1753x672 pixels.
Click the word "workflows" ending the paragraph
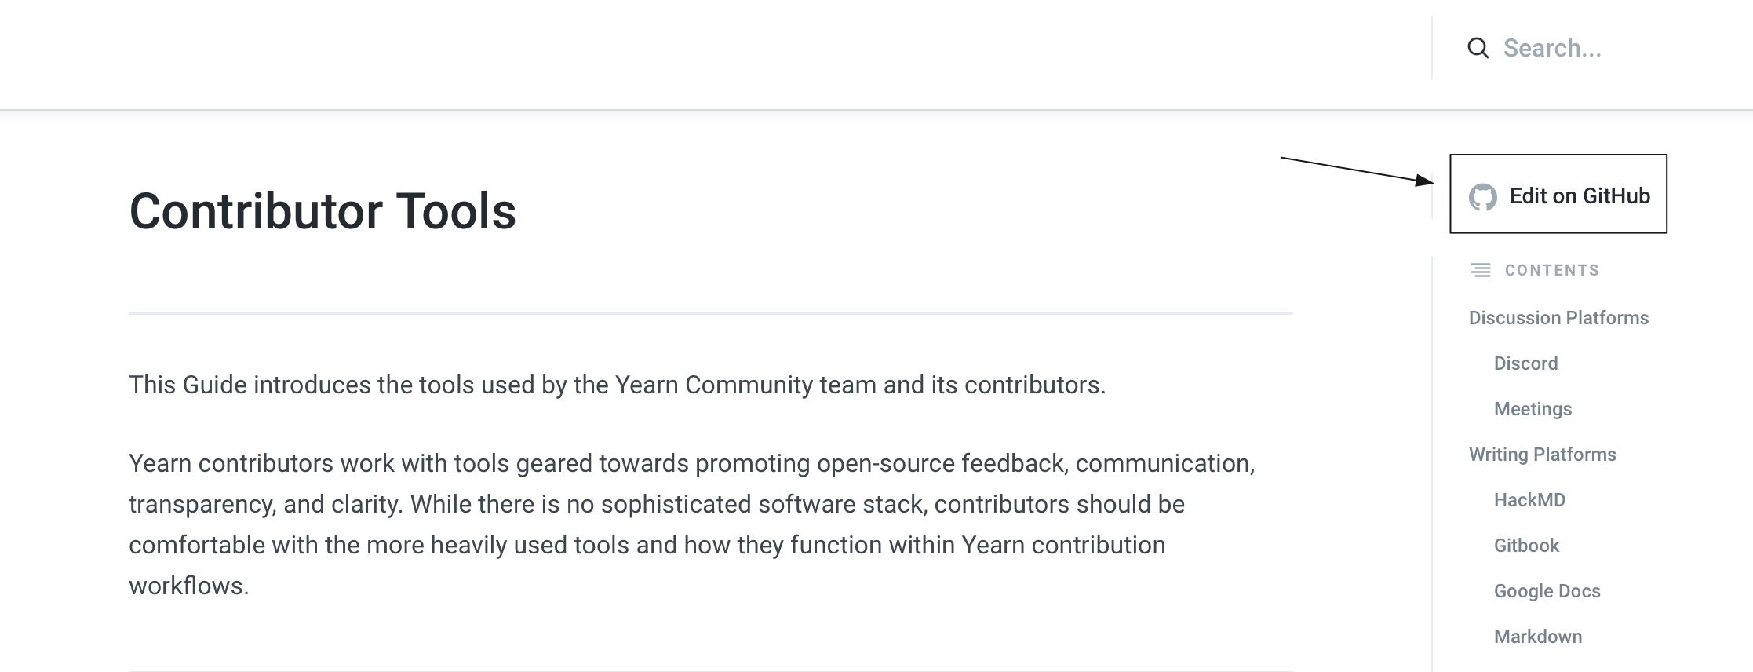pos(188,586)
